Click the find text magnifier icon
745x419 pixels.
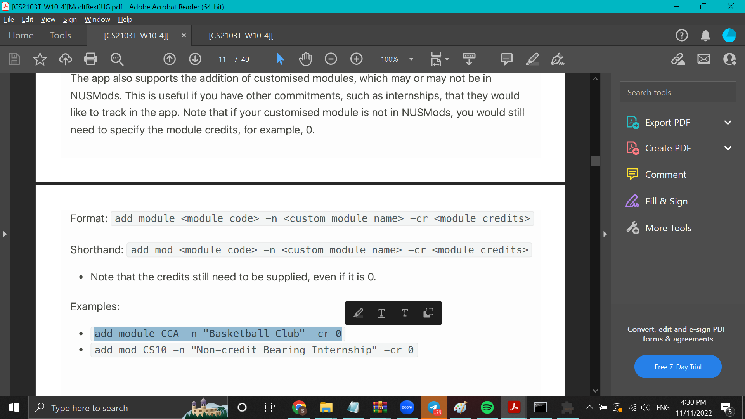(x=116, y=59)
